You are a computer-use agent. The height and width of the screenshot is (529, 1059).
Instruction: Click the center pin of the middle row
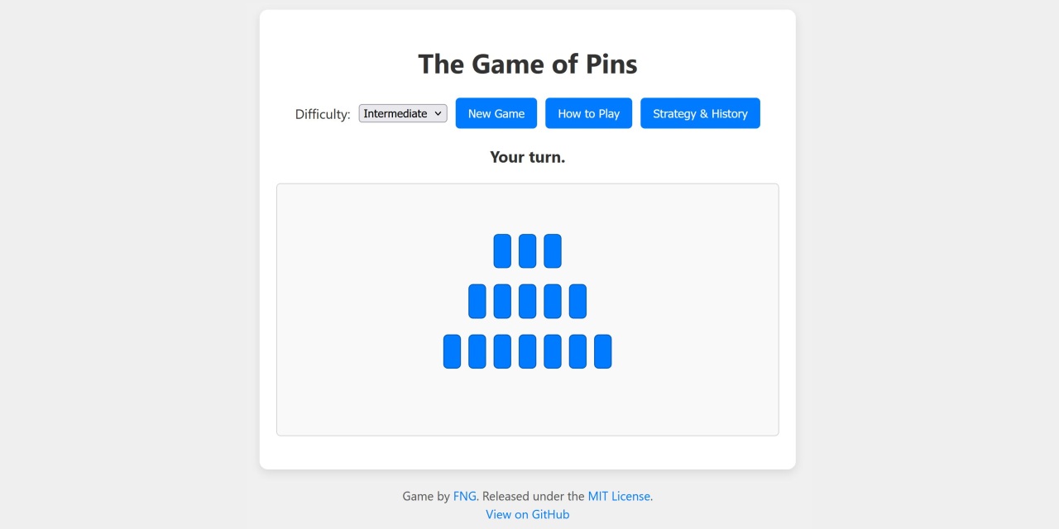click(x=527, y=301)
